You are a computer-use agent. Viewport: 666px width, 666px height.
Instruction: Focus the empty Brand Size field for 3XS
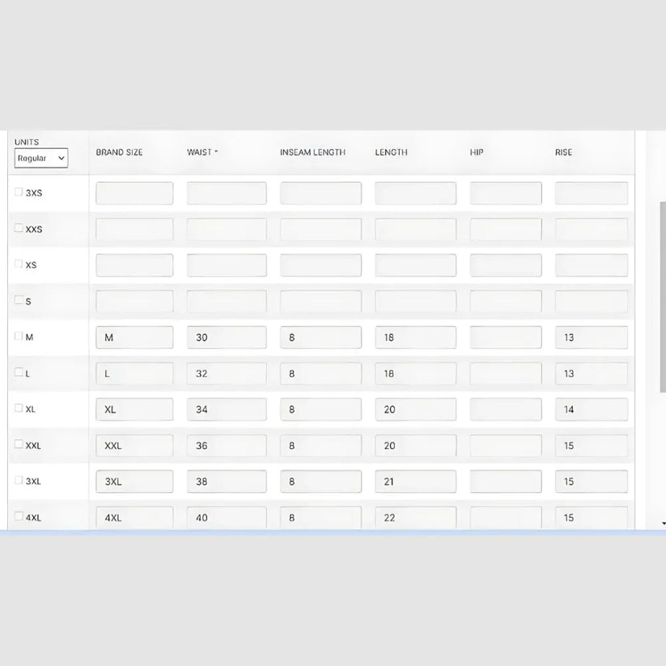(134, 193)
